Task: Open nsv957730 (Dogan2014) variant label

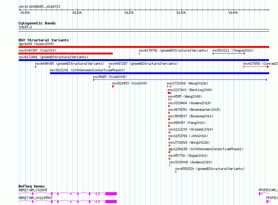Action: (x=188, y=156)
